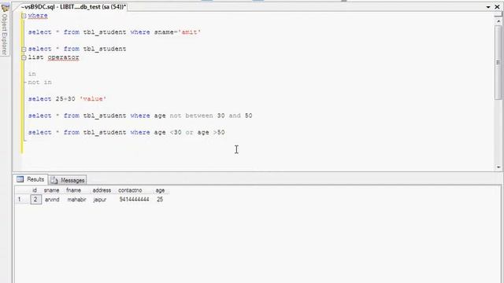Image resolution: width=504 pixels, height=283 pixels.
Task: Collapse the 'select * from tbl_student' region
Action: pyautogui.click(x=24, y=49)
